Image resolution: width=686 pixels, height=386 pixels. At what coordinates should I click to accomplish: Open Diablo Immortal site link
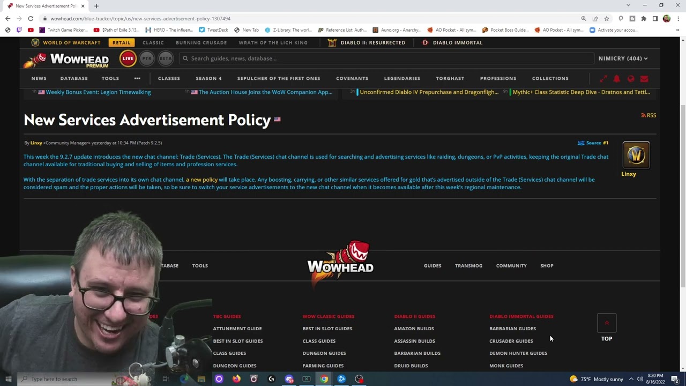452,42
